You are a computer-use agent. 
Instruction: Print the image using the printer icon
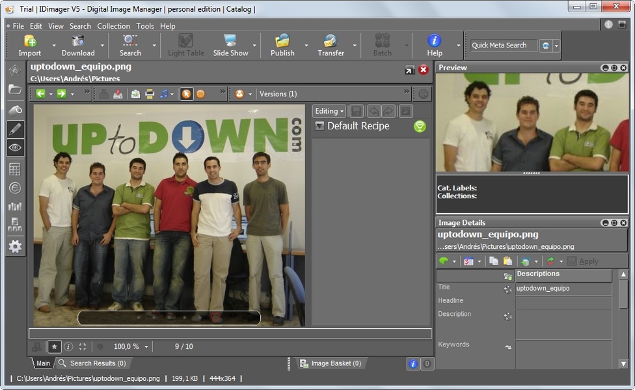[150, 94]
